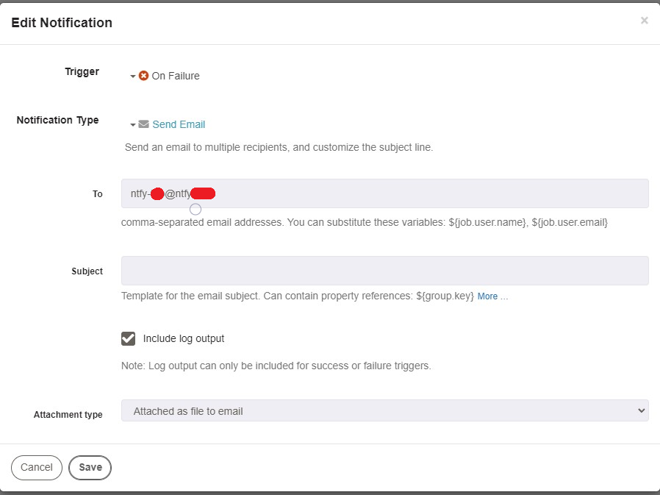Open the Trigger type selector icon
660x495 pixels.
(x=133, y=76)
